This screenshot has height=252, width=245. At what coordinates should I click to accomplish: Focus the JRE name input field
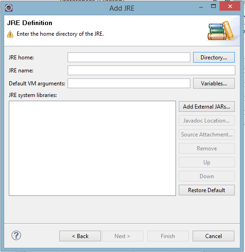point(151,71)
